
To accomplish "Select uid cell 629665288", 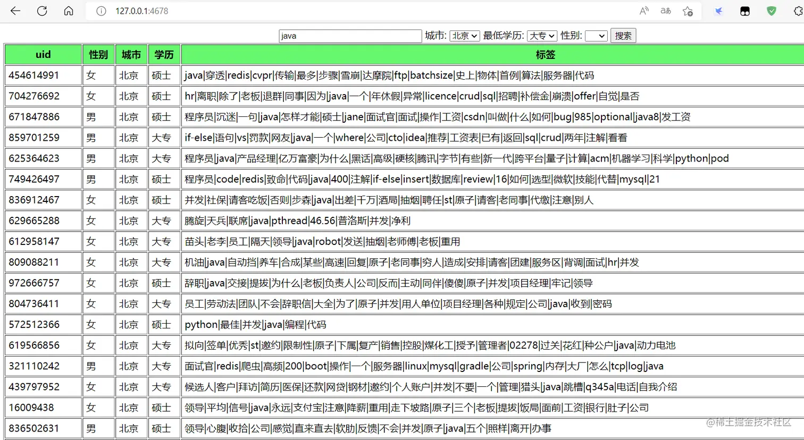I will click(43, 221).
